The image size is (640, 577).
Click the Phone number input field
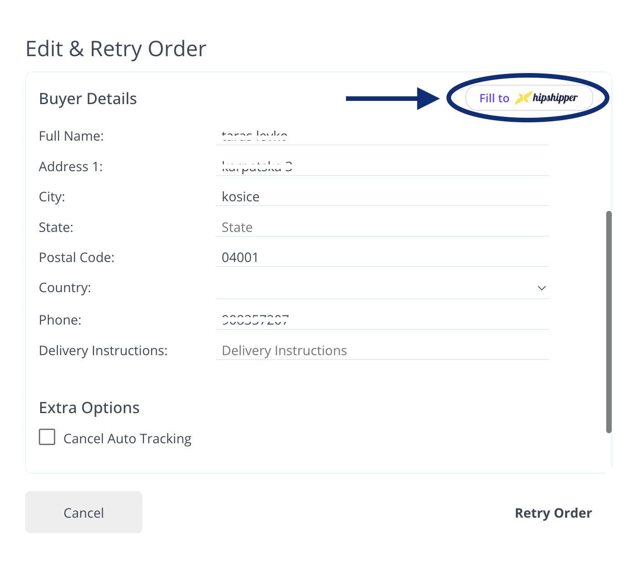pyautogui.click(x=382, y=320)
